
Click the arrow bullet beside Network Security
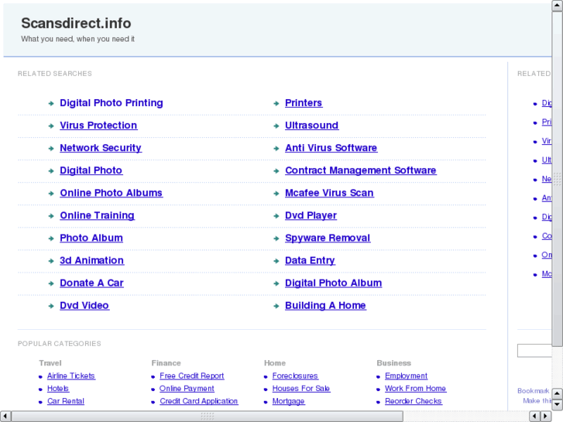click(51, 148)
